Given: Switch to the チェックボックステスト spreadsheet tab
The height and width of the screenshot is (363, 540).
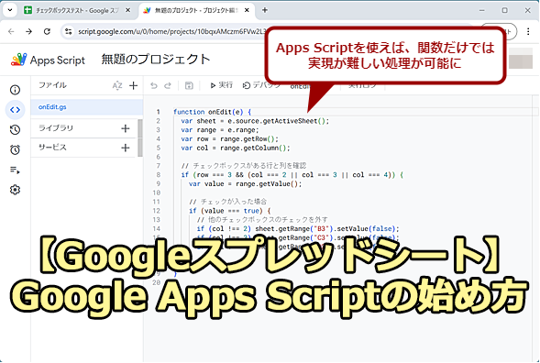Looking at the screenshot, I should click(76, 10).
